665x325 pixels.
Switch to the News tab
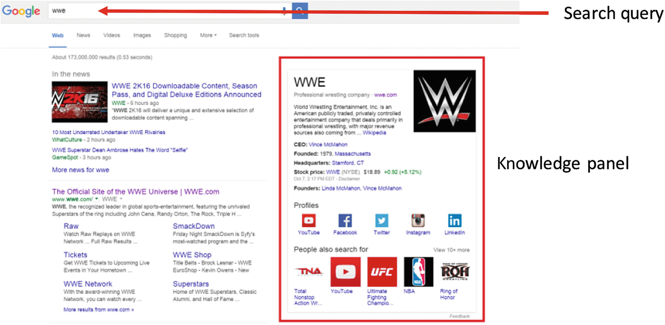click(83, 36)
